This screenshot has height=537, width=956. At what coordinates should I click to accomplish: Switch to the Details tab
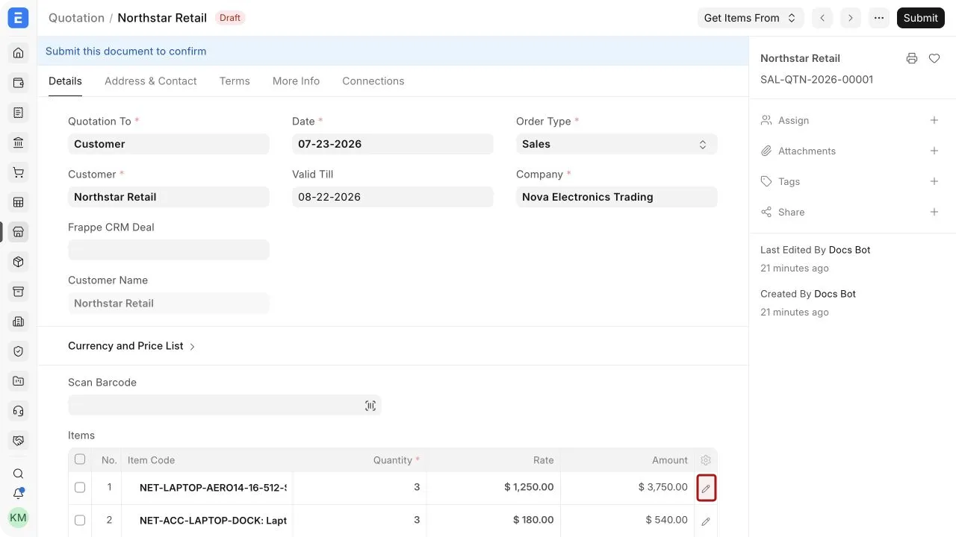coord(65,81)
